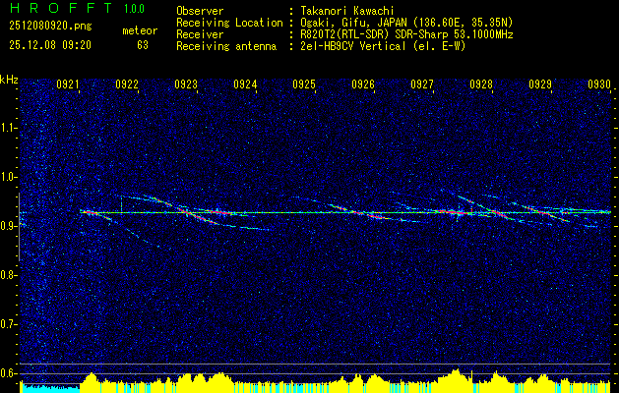Select the filename 2512080920.png

[50, 27]
